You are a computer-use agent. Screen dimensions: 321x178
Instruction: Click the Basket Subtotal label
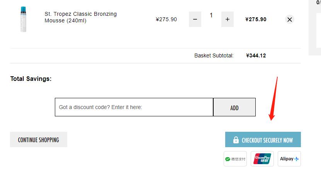[214, 55]
